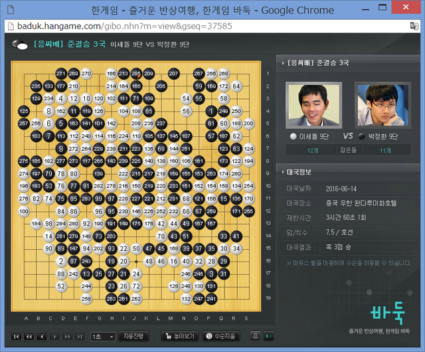Click the 대국날짜 label
The width and height of the screenshot is (425, 352).
299,189
